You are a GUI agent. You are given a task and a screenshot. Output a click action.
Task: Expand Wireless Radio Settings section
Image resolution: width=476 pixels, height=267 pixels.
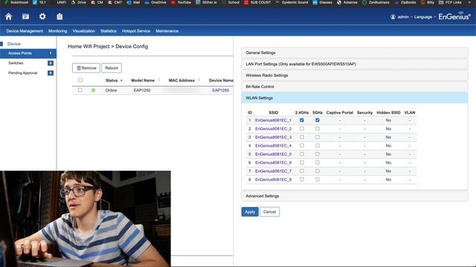[x=355, y=76]
